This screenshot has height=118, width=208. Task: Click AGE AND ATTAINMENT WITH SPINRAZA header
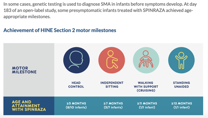[29, 106]
